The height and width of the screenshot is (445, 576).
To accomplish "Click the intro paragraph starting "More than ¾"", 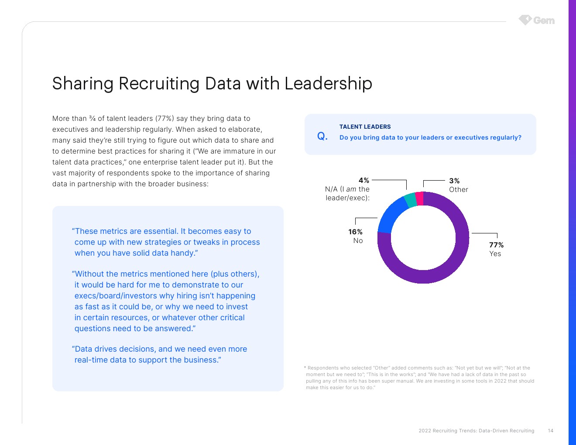I will [164, 151].
